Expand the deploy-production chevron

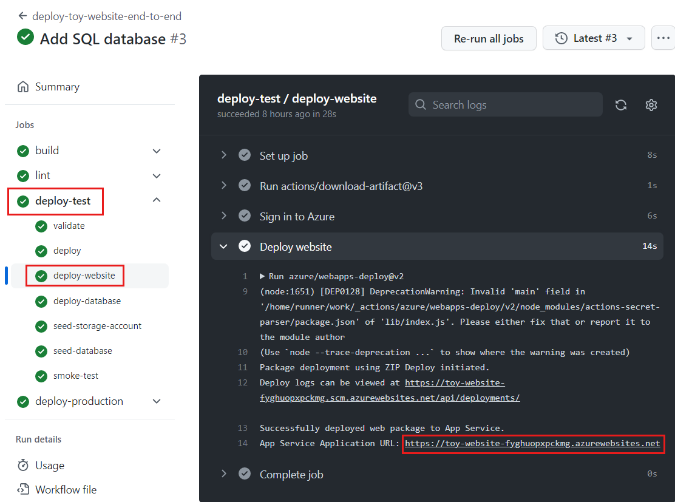[157, 401]
